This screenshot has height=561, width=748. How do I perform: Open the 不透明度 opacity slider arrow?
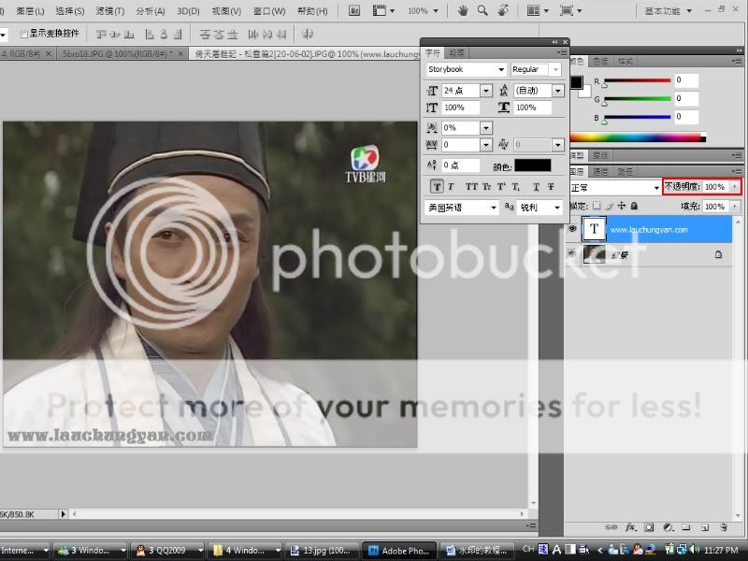click(735, 186)
